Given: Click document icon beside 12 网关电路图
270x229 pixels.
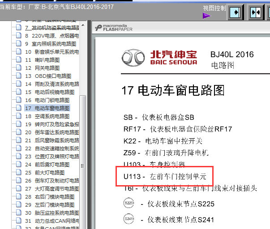Looking at the screenshot, I should click(19, 68).
